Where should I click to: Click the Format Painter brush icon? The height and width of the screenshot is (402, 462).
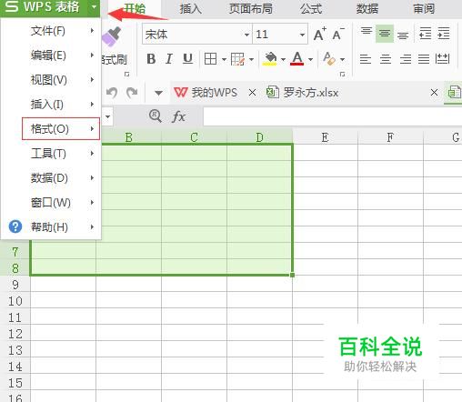click(111, 36)
